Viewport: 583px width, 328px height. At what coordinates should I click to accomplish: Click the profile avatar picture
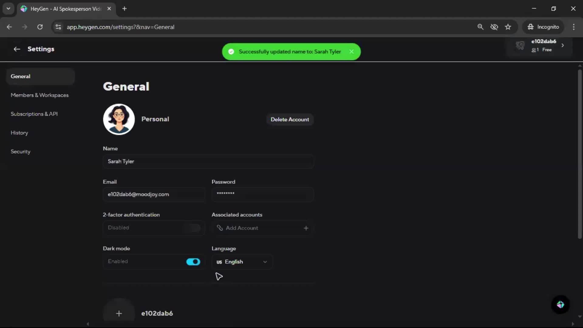119,119
